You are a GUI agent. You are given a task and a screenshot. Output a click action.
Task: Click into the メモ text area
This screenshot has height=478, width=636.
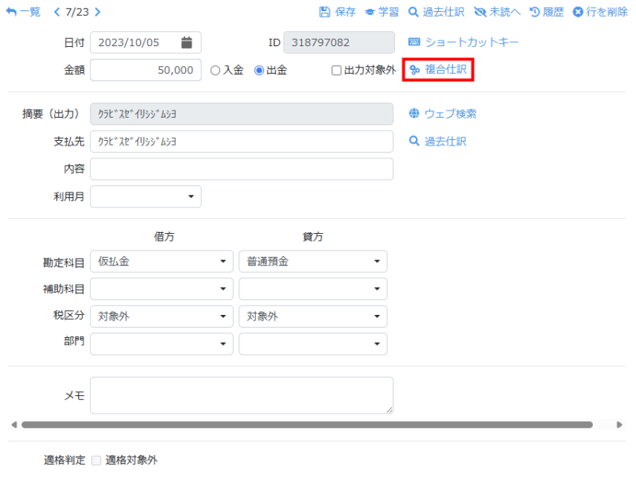[x=242, y=395]
